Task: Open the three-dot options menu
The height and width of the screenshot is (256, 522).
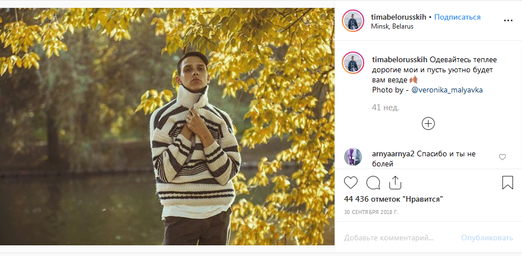Action: (508, 21)
